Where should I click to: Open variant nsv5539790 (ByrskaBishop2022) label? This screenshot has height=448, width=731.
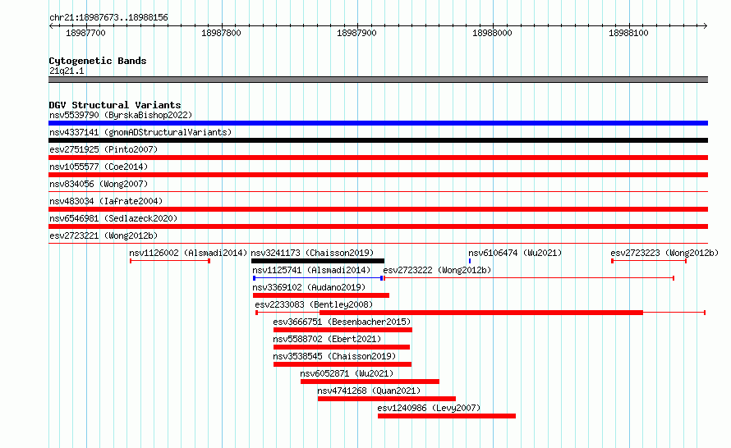(x=121, y=115)
